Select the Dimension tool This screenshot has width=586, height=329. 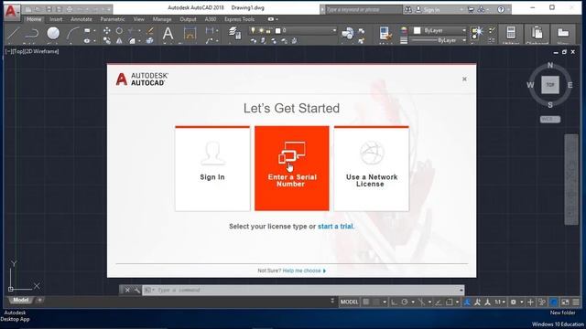coord(190,34)
